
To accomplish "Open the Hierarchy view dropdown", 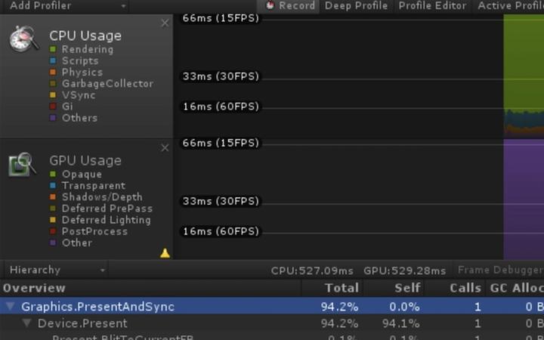I will (x=54, y=270).
